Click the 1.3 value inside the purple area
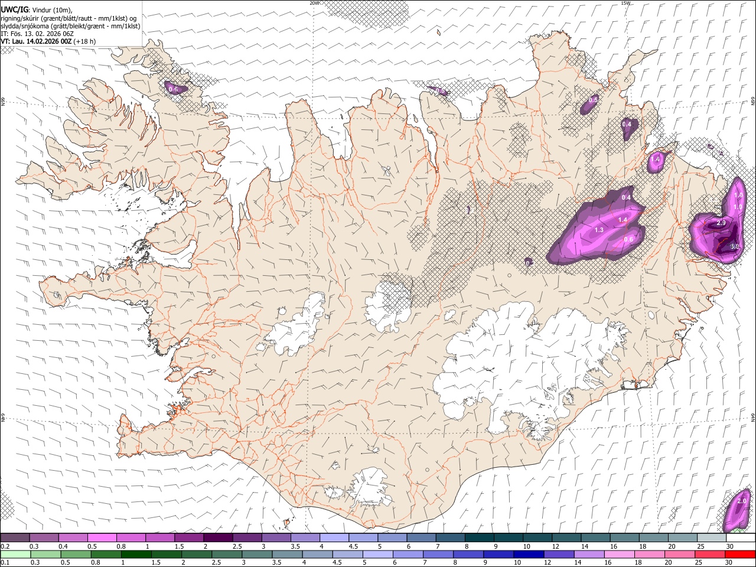Screen dimensions: 756x567 (599, 230)
